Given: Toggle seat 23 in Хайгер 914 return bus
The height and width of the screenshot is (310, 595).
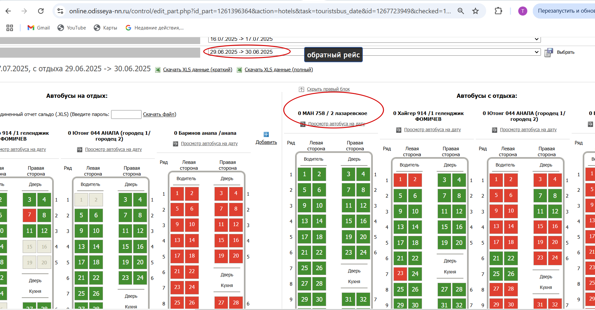Looking at the screenshot, I should (x=400, y=274).
